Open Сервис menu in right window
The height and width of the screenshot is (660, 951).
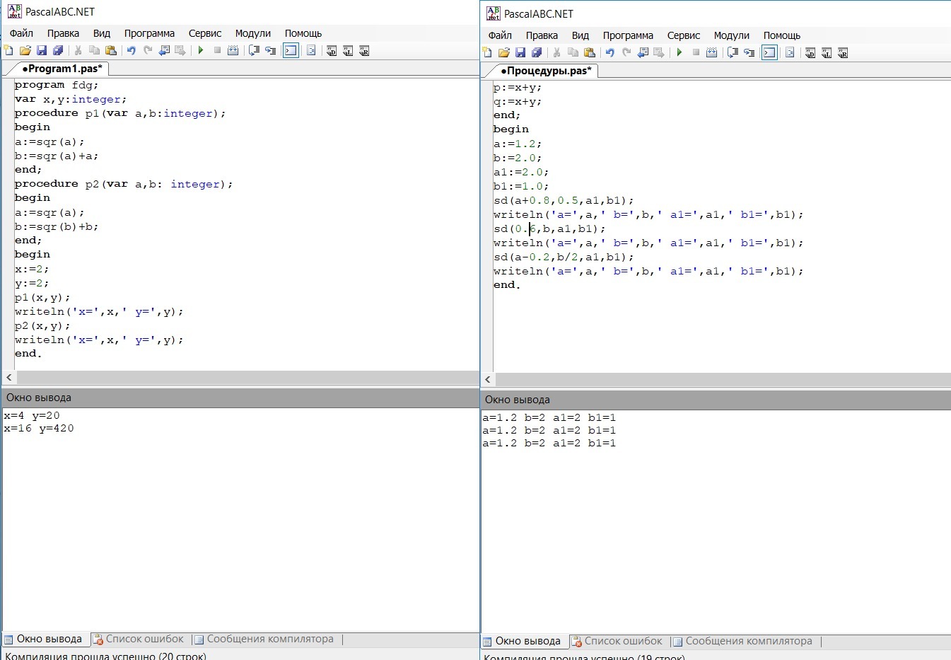(684, 35)
